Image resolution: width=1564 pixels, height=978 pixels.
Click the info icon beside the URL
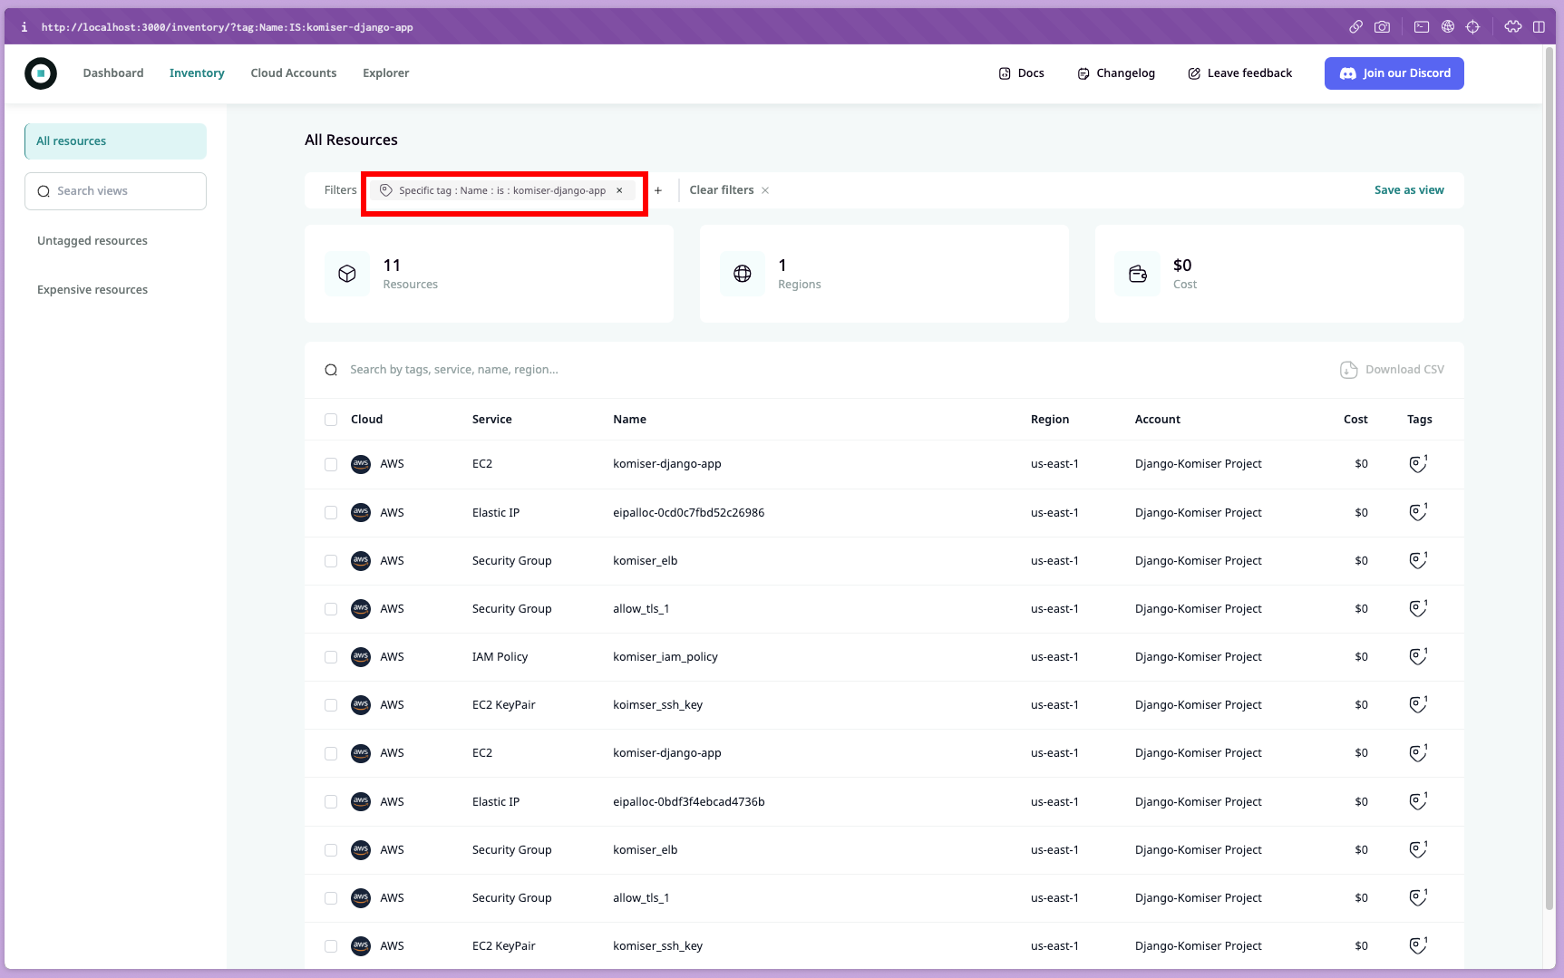coord(24,27)
